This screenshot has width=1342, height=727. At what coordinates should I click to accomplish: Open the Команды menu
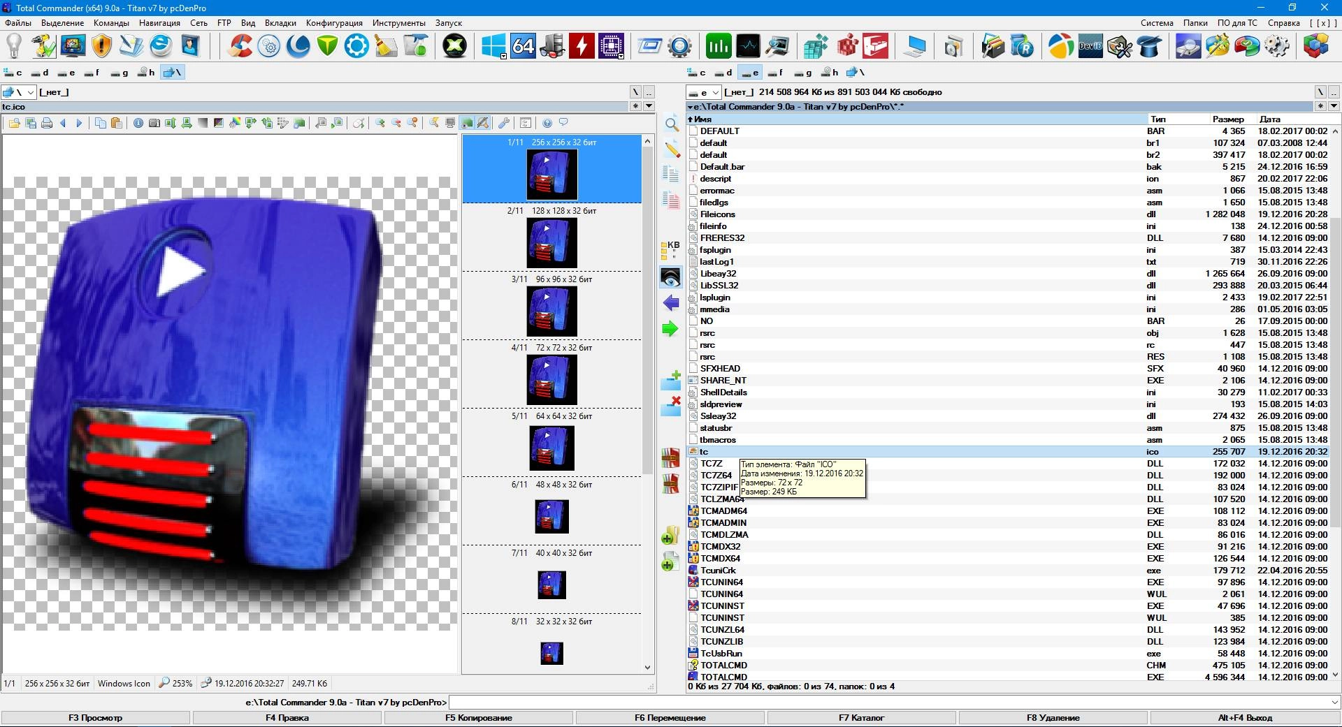111,23
